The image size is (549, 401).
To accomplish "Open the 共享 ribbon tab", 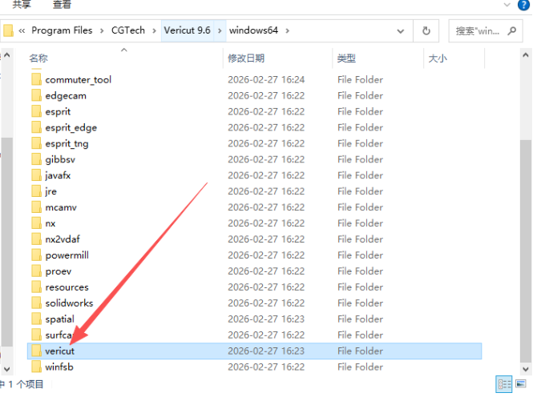I will click(x=22, y=5).
